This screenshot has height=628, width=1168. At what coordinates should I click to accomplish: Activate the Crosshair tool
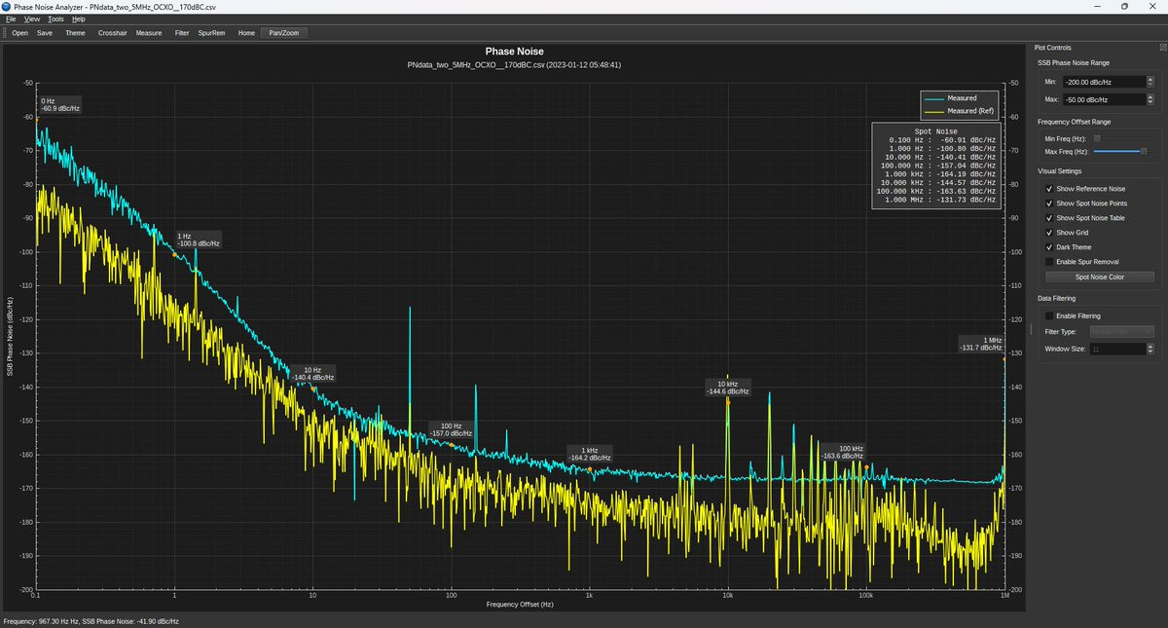tap(112, 33)
